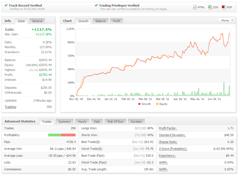The height and width of the screenshot is (175, 238).
Task: Click the PDF export label
Action: [x=229, y=7]
